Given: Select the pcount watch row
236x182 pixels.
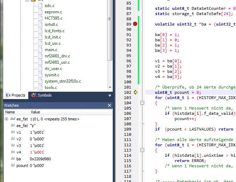Looking at the screenshot, I should (58, 166).
